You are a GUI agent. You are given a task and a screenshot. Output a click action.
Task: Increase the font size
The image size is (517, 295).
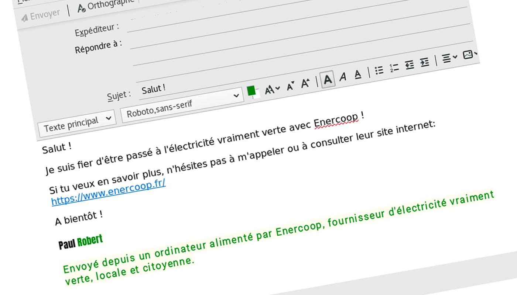tap(305, 84)
